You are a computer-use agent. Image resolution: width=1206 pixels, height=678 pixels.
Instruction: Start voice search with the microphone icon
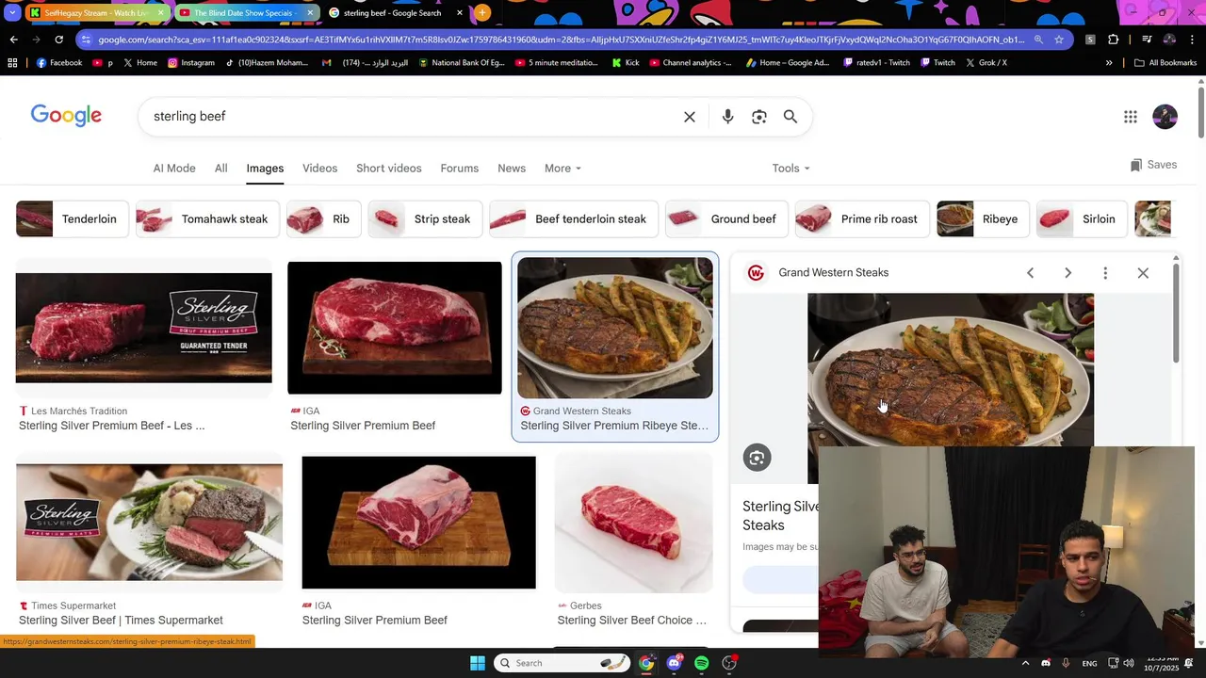pos(727,117)
